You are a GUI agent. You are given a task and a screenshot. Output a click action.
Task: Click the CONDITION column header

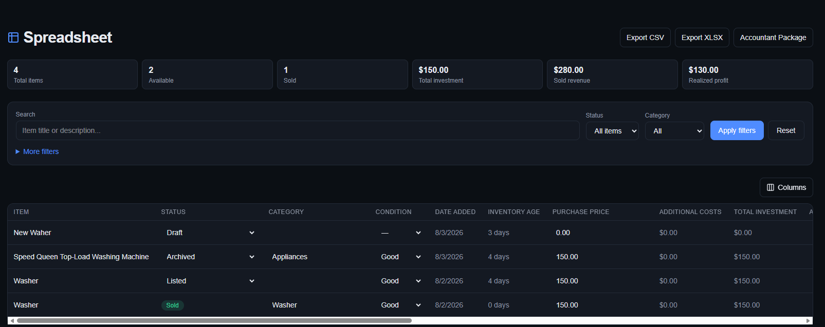pyautogui.click(x=393, y=212)
